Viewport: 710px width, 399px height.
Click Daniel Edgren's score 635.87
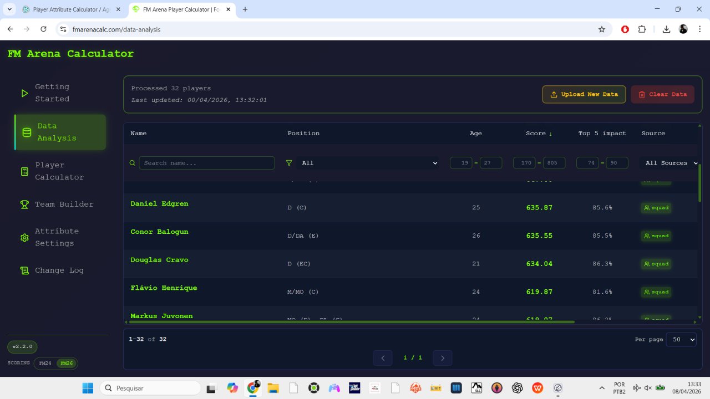[539, 208]
